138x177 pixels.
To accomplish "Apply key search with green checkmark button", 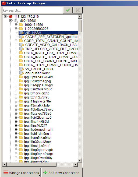I will [68, 10].
